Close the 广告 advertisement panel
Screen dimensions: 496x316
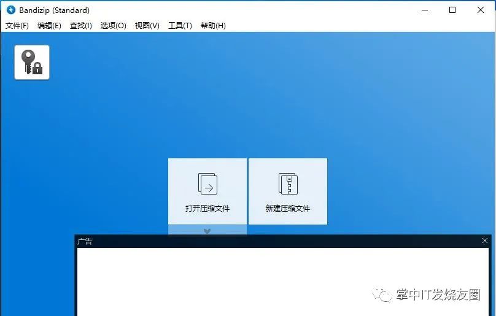[x=484, y=241]
